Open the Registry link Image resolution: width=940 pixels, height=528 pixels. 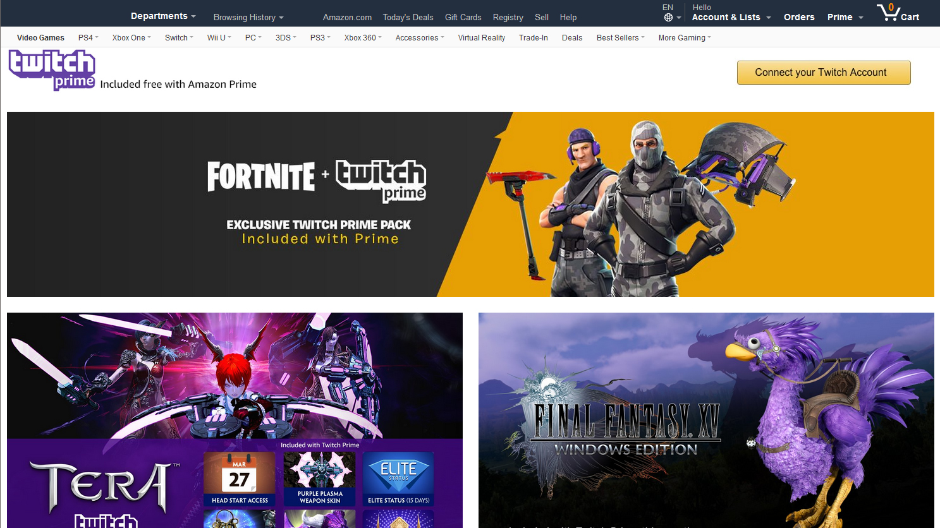[508, 17]
